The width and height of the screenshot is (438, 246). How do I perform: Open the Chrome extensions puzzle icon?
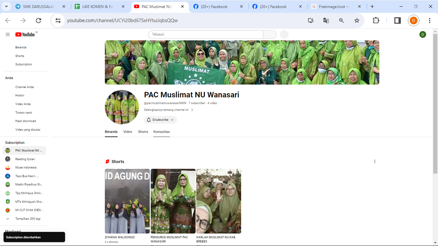376,20
